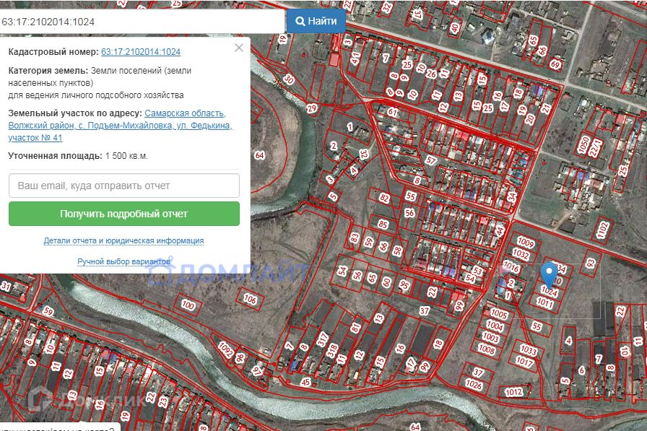Focus the email field for the report
Viewport: 647px width, 431px height.
(x=123, y=186)
